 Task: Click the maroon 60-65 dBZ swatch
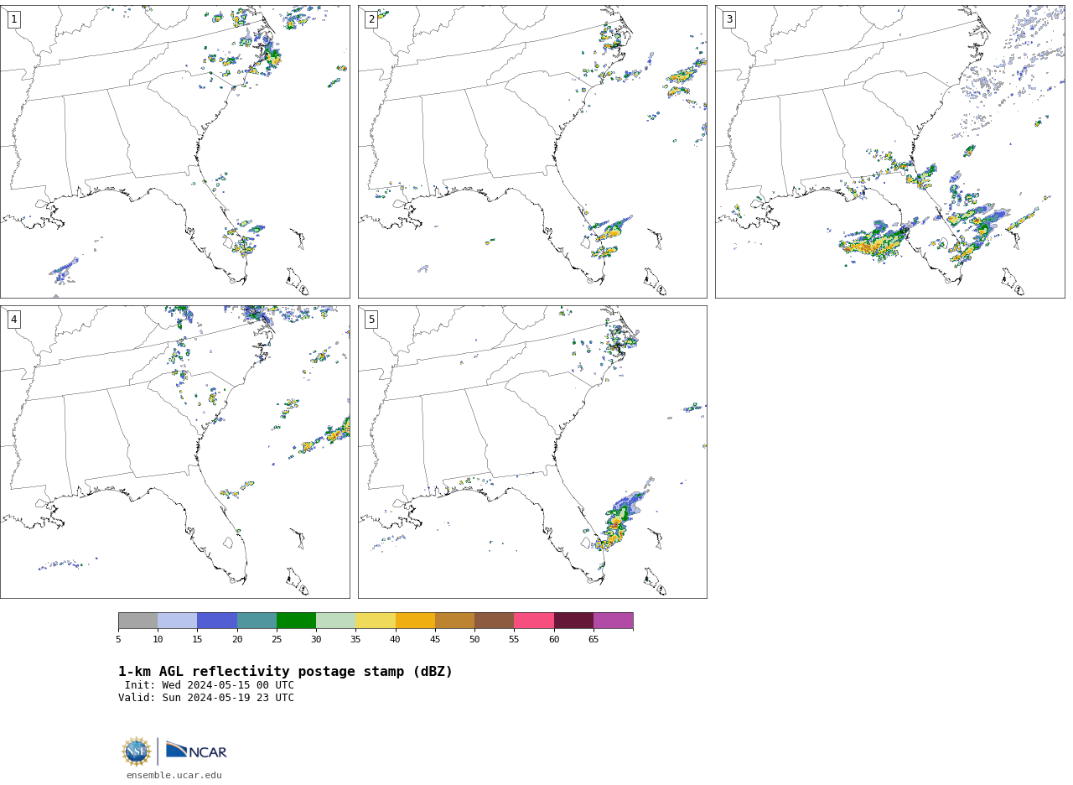tap(573, 621)
